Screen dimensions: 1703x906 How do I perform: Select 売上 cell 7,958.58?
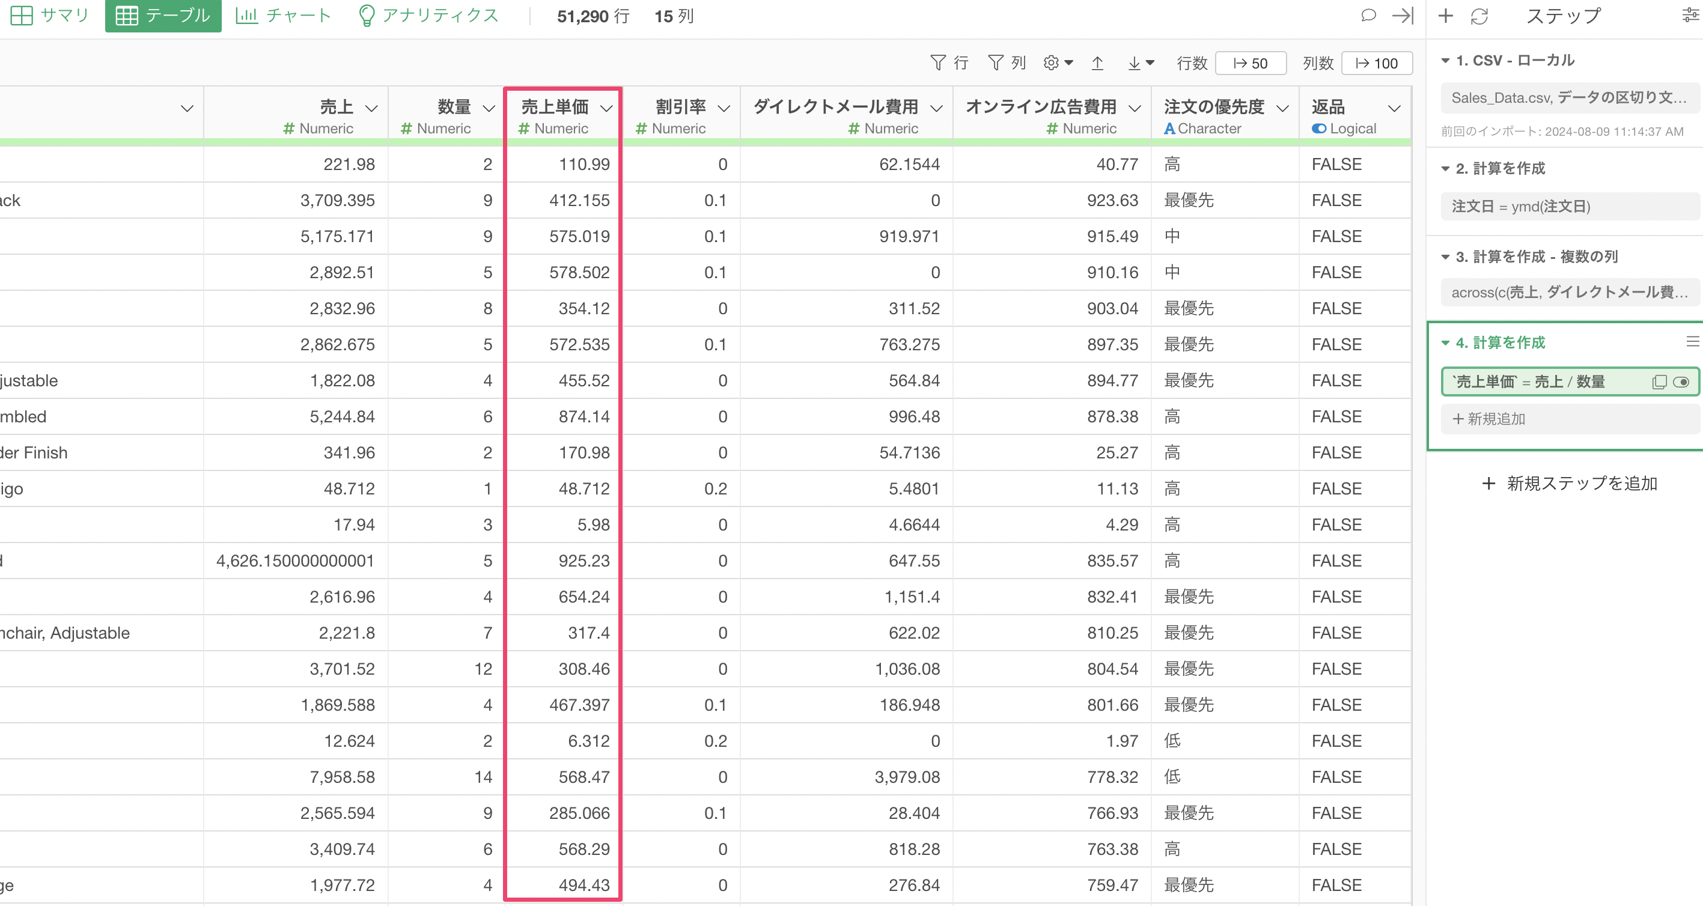pos(296,777)
